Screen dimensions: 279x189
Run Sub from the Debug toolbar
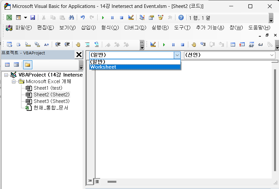(164, 45)
